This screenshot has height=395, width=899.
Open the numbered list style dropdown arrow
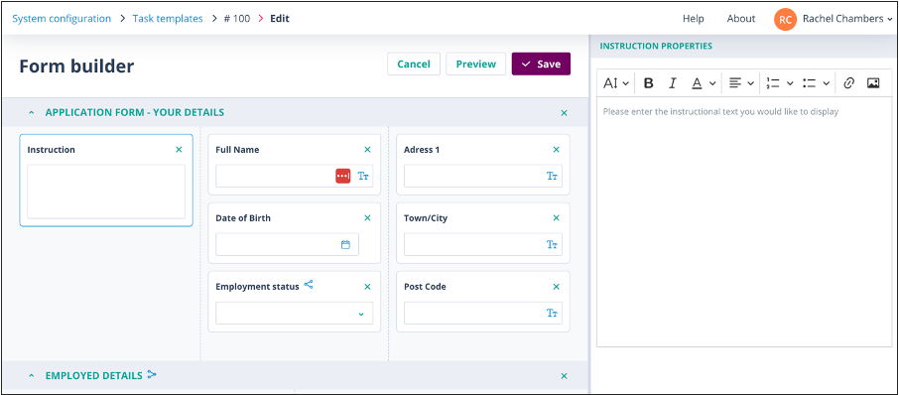(790, 83)
